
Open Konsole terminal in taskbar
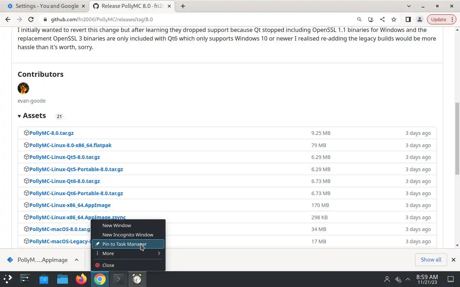coord(119,279)
